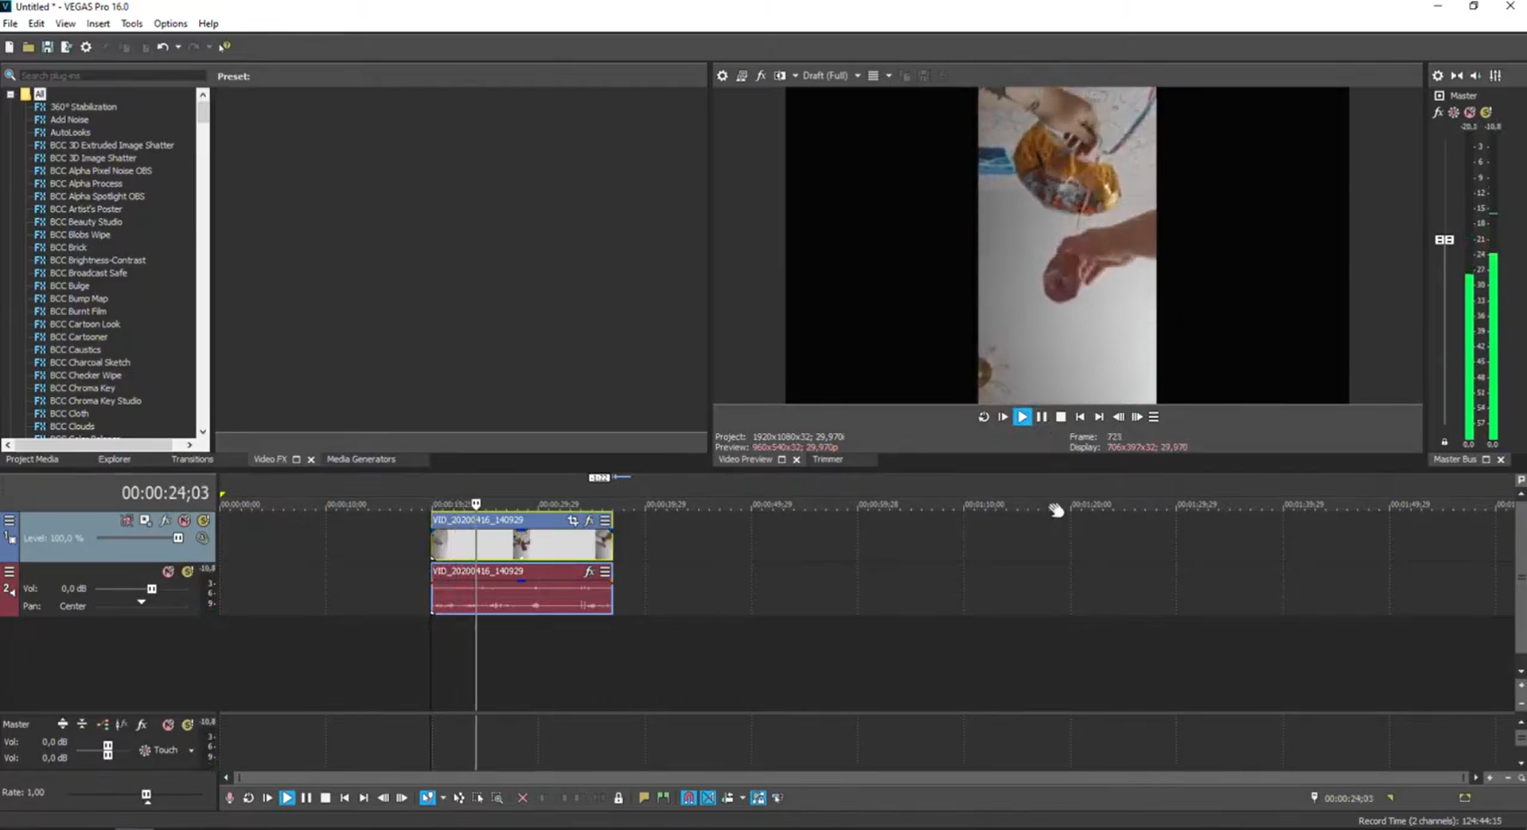Switch to the Media Generators tab

360,459
